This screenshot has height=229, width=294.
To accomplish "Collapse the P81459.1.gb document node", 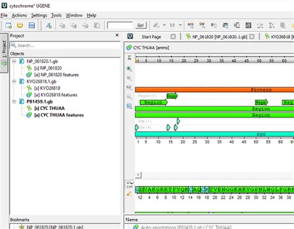I will point(14,102).
